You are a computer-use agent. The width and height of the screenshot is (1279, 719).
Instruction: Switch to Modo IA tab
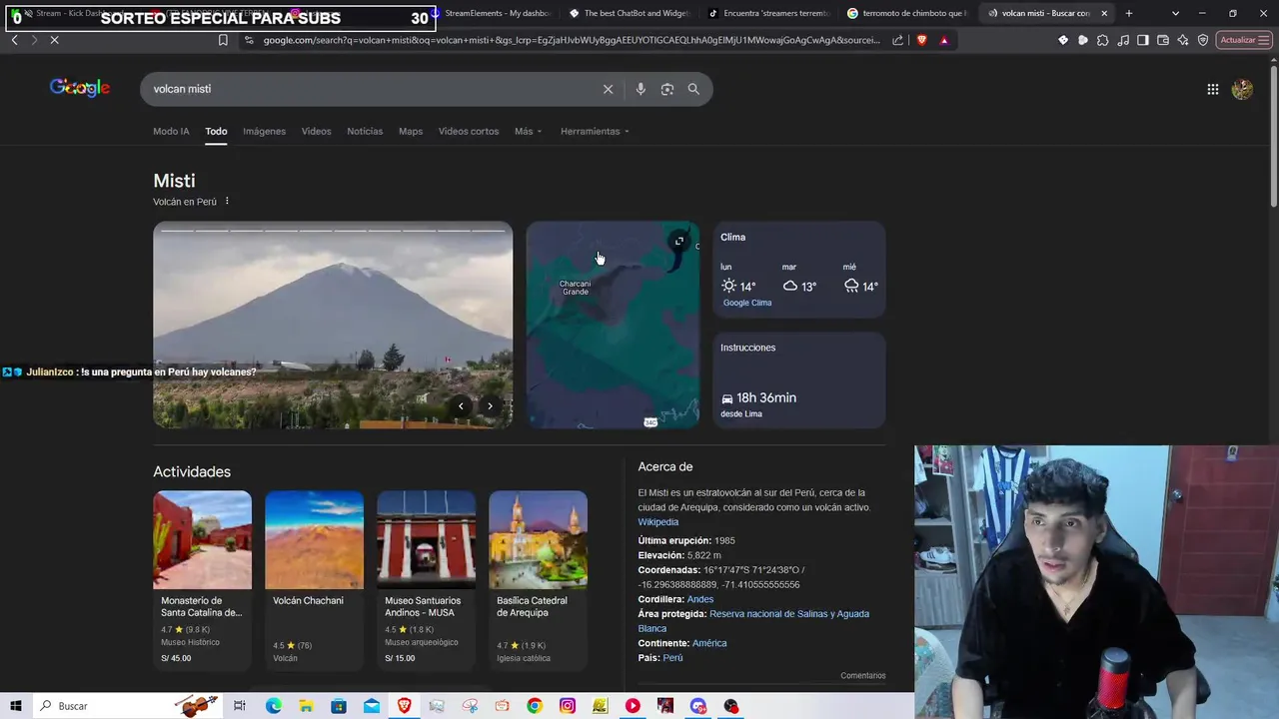click(171, 131)
